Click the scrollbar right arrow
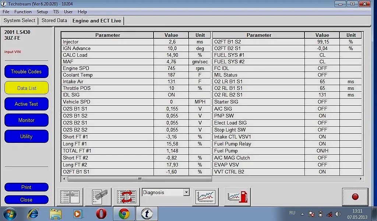This screenshot has width=377, height=221. [361, 179]
